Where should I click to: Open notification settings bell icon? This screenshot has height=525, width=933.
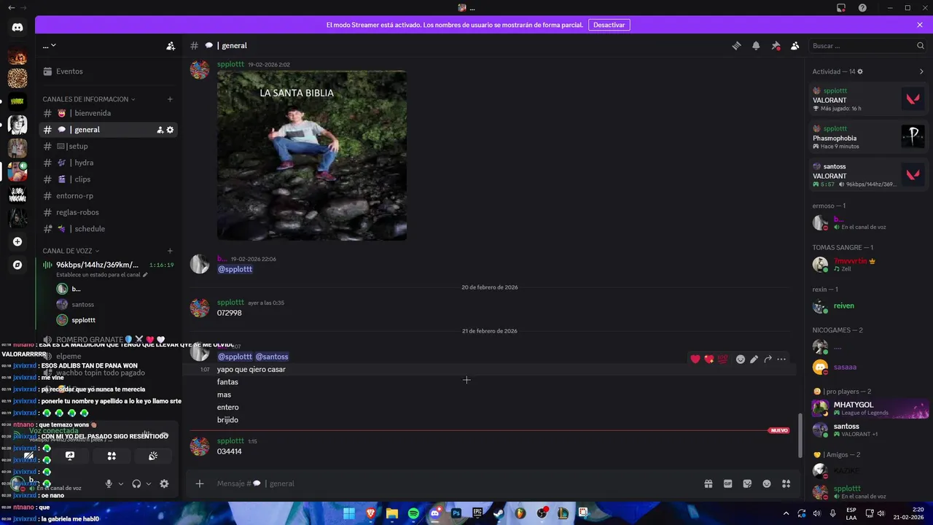tap(756, 46)
